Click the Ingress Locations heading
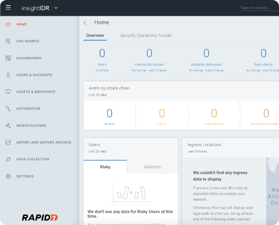This screenshot has width=279, height=225. coord(204,145)
